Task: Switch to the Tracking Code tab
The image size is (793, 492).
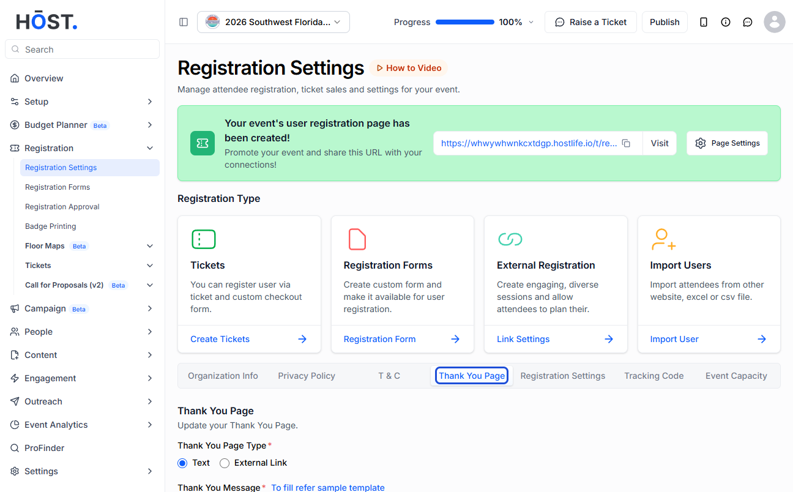Action: pyautogui.click(x=654, y=376)
